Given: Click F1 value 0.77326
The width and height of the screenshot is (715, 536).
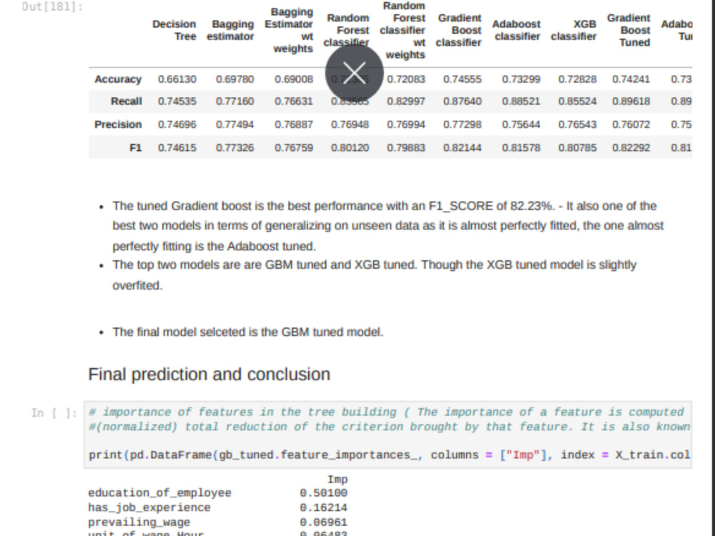Looking at the screenshot, I should click(x=235, y=148).
